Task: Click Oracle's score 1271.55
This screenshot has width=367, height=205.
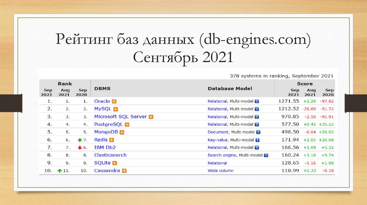Action: pos(289,101)
